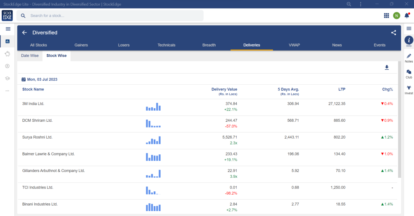Screen dimensions: 414x216
Task: Expand the right sidebar menu
Action: click(409, 28)
